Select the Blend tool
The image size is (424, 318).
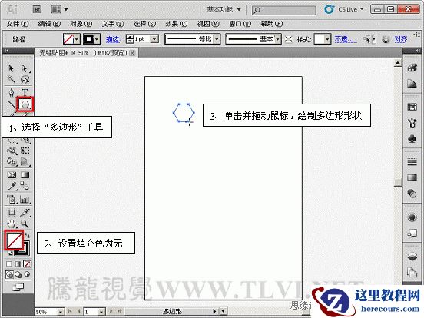coord(25,186)
